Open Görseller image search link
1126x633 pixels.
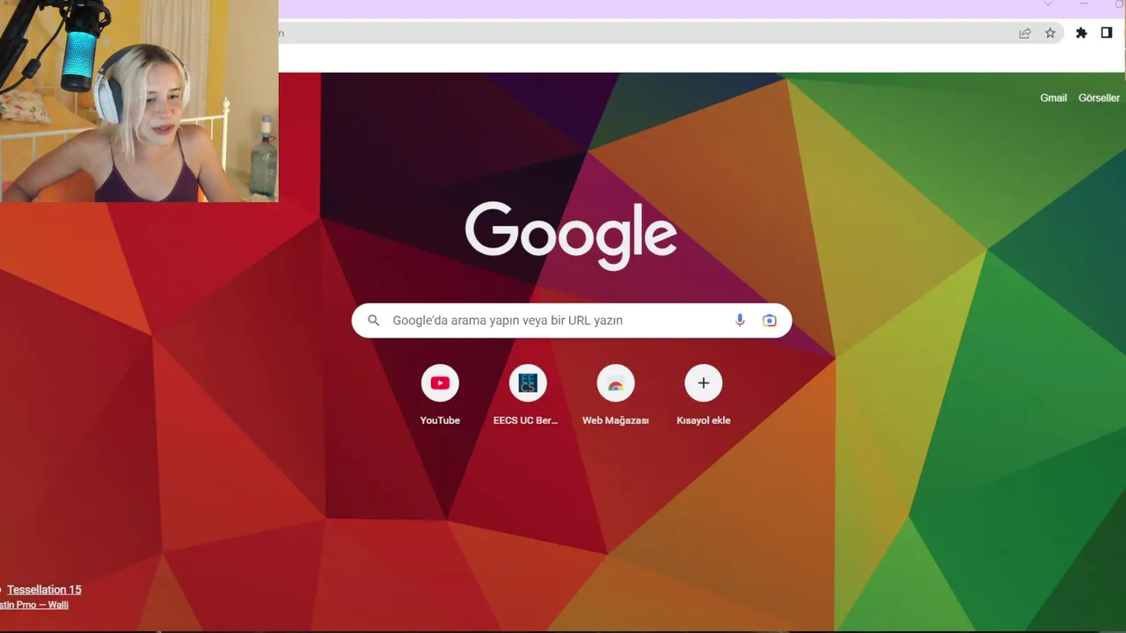[x=1099, y=98]
